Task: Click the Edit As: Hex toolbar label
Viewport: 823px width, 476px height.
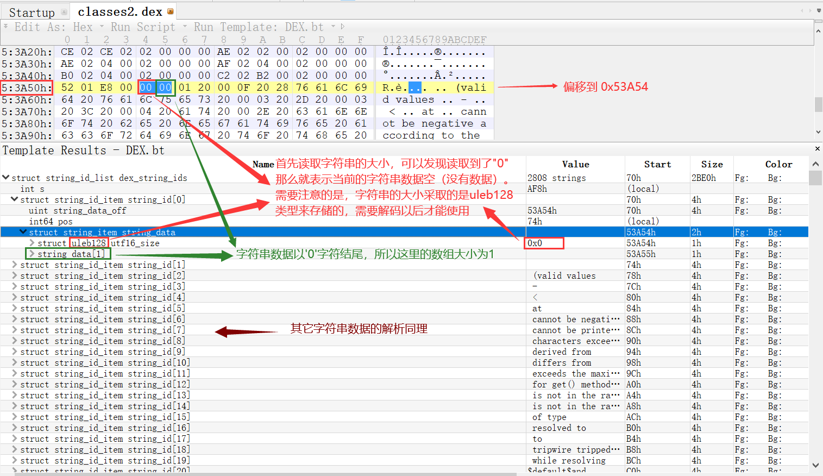Action: click(x=53, y=27)
